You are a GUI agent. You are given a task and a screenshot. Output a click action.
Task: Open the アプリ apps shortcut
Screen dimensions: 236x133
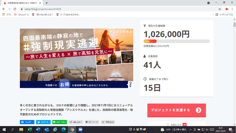[x=7, y=15]
